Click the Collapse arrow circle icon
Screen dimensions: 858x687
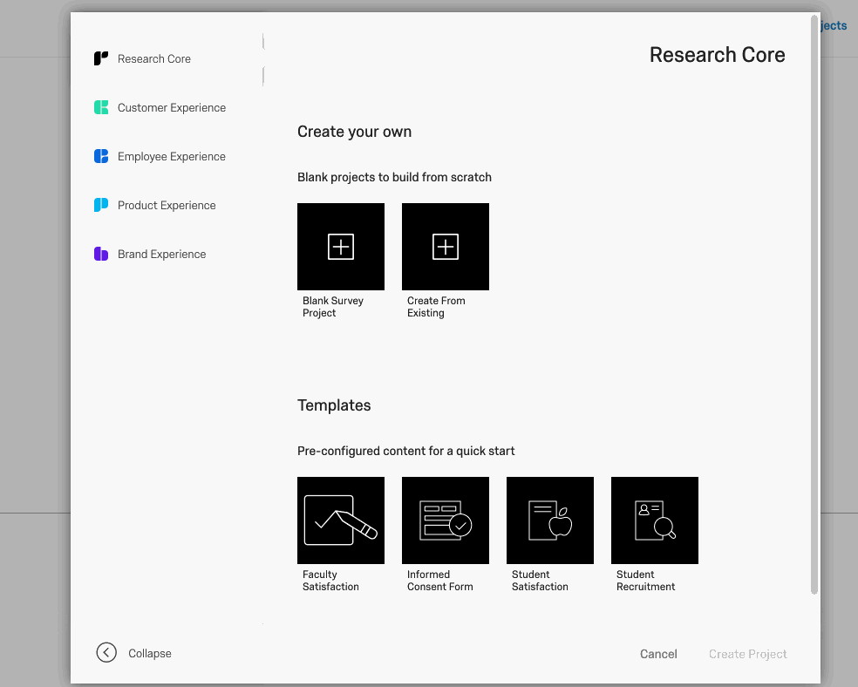tap(106, 652)
